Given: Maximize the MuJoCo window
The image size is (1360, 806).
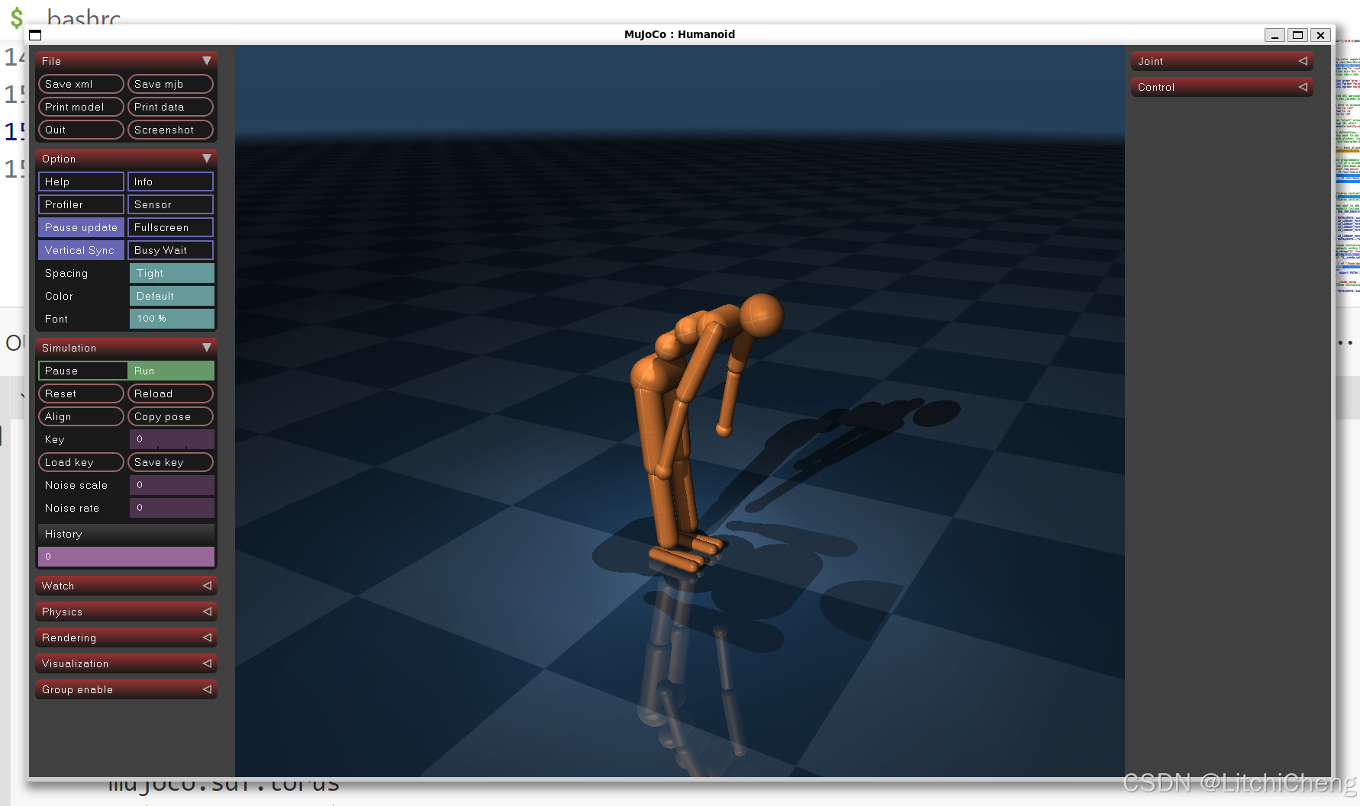Looking at the screenshot, I should tap(1297, 35).
